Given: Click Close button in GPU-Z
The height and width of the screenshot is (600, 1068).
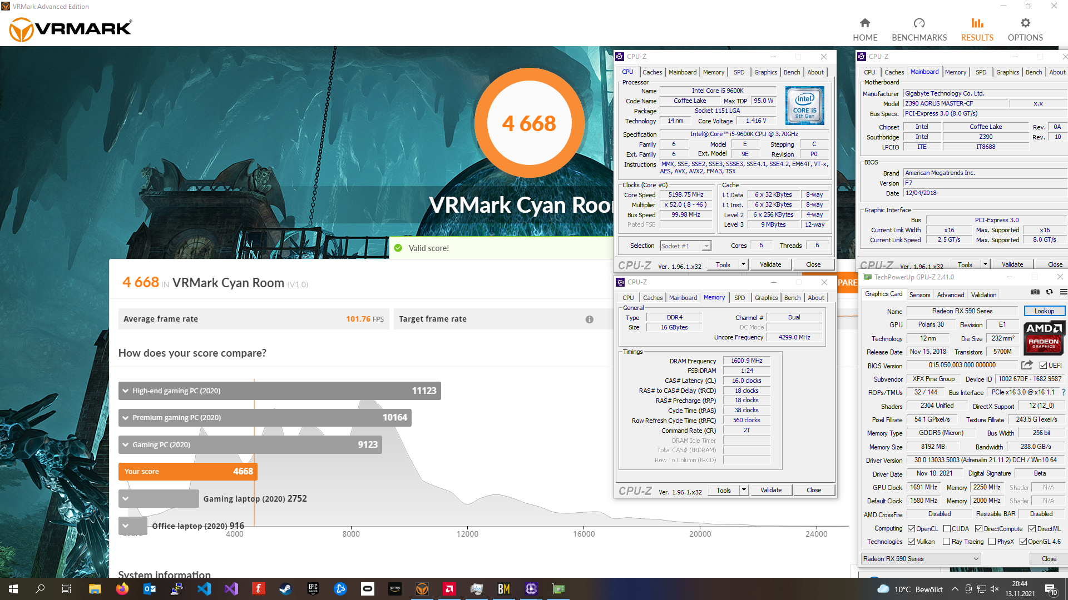Looking at the screenshot, I should point(1049,558).
